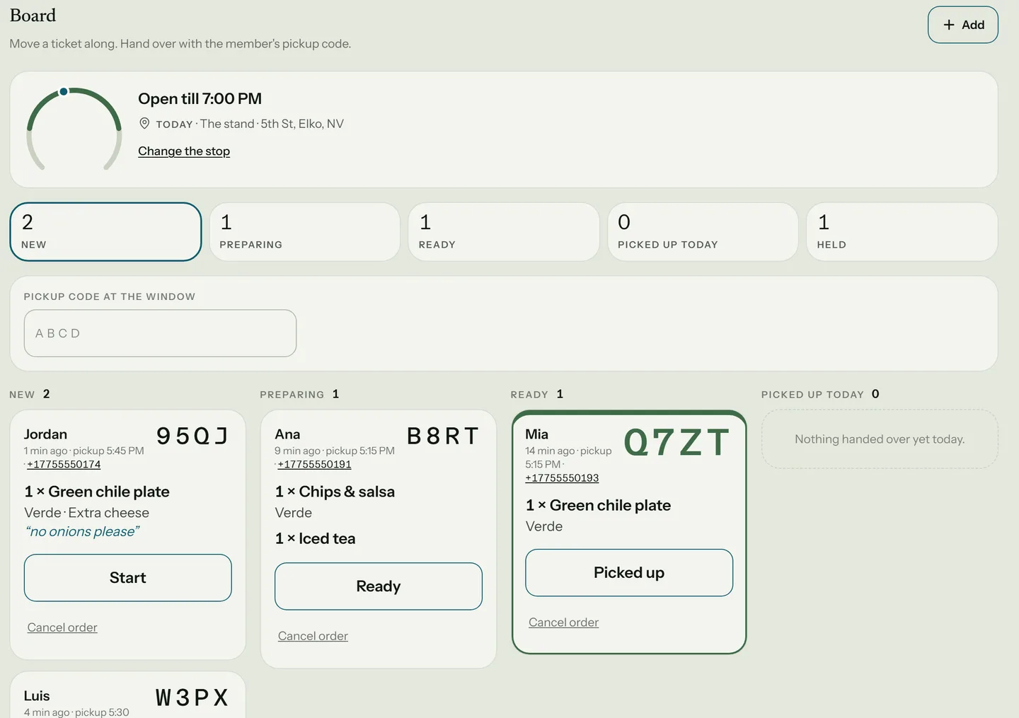Cancel Jordan's order
This screenshot has width=1019, height=718.
pos(62,627)
